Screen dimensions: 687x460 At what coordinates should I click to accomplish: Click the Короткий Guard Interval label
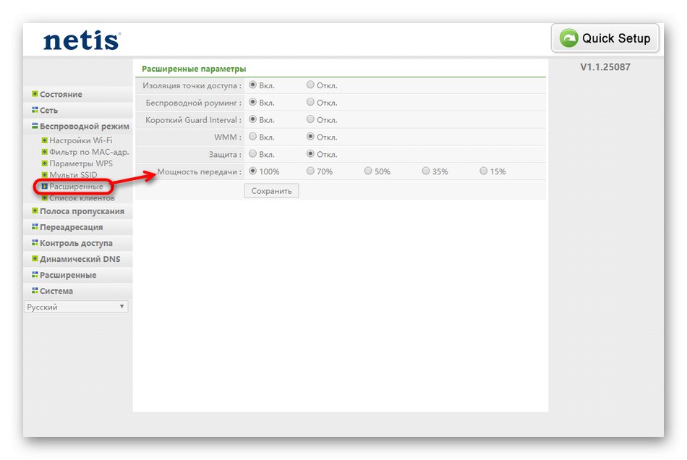click(x=193, y=120)
